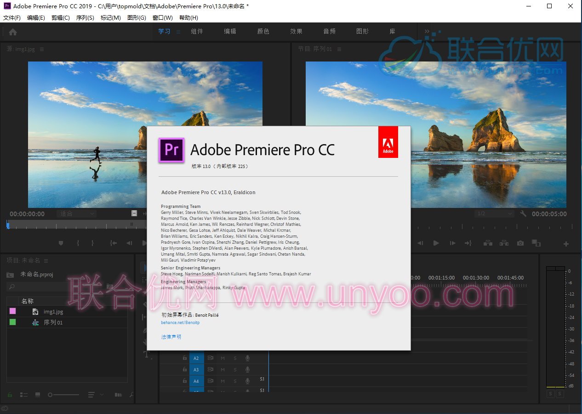Click the img1.jpg file icon
Screen dimensions: 582x414
(35, 312)
